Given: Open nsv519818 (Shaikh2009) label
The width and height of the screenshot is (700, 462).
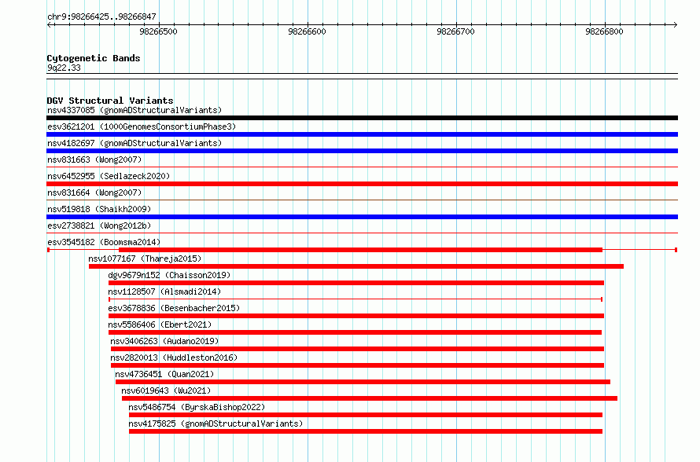Looking at the screenshot, I should [99, 209].
